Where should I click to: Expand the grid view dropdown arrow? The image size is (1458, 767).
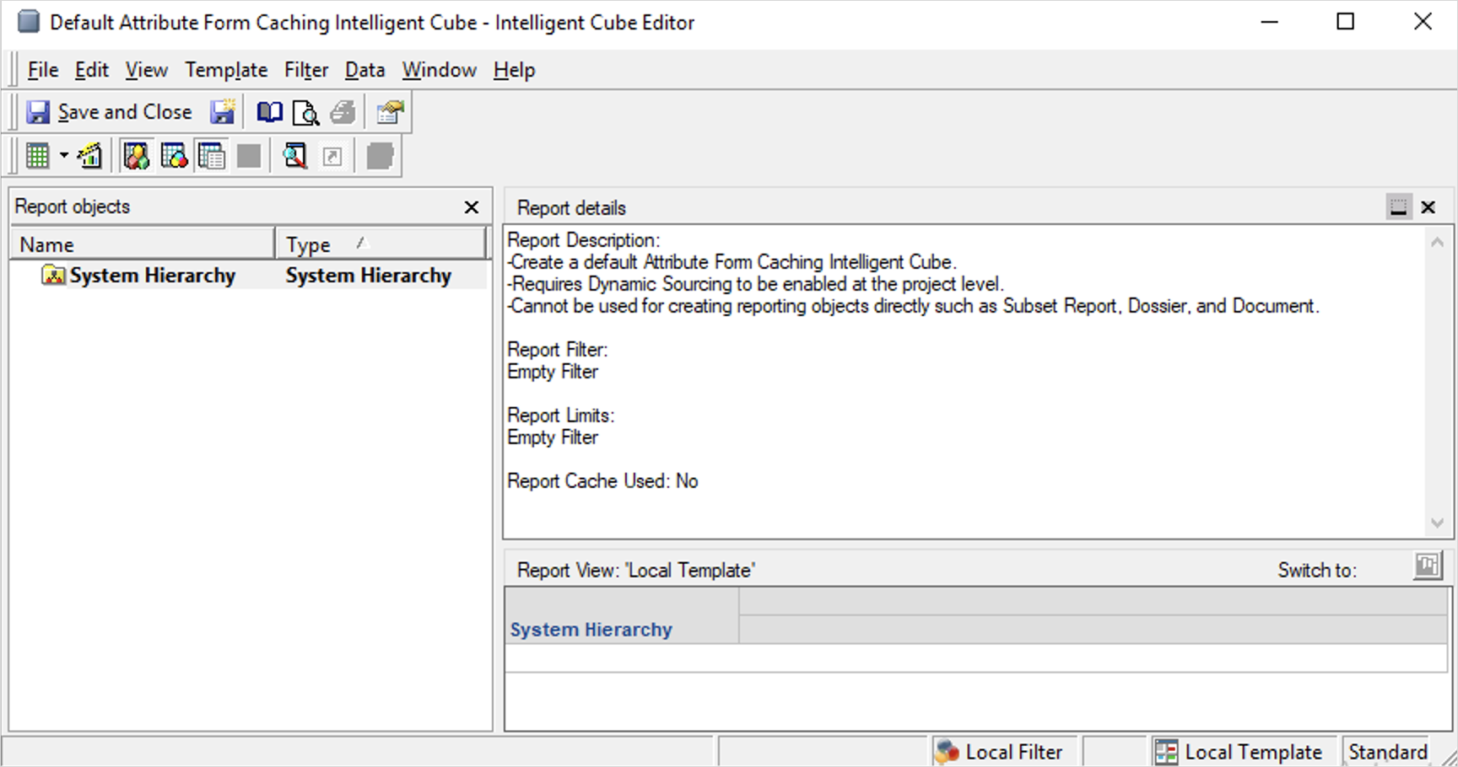pos(64,156)
